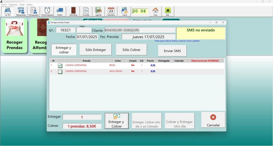The image size is (273, 146).
Task: Check the AZUL RAYAS shirt checkbox
Action: click(60, 72)
